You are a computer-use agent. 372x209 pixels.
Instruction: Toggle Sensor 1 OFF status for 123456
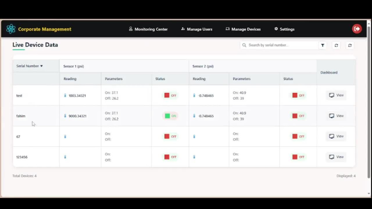tap(170, 157)
